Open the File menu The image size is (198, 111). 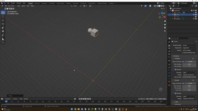pos(5,3)
